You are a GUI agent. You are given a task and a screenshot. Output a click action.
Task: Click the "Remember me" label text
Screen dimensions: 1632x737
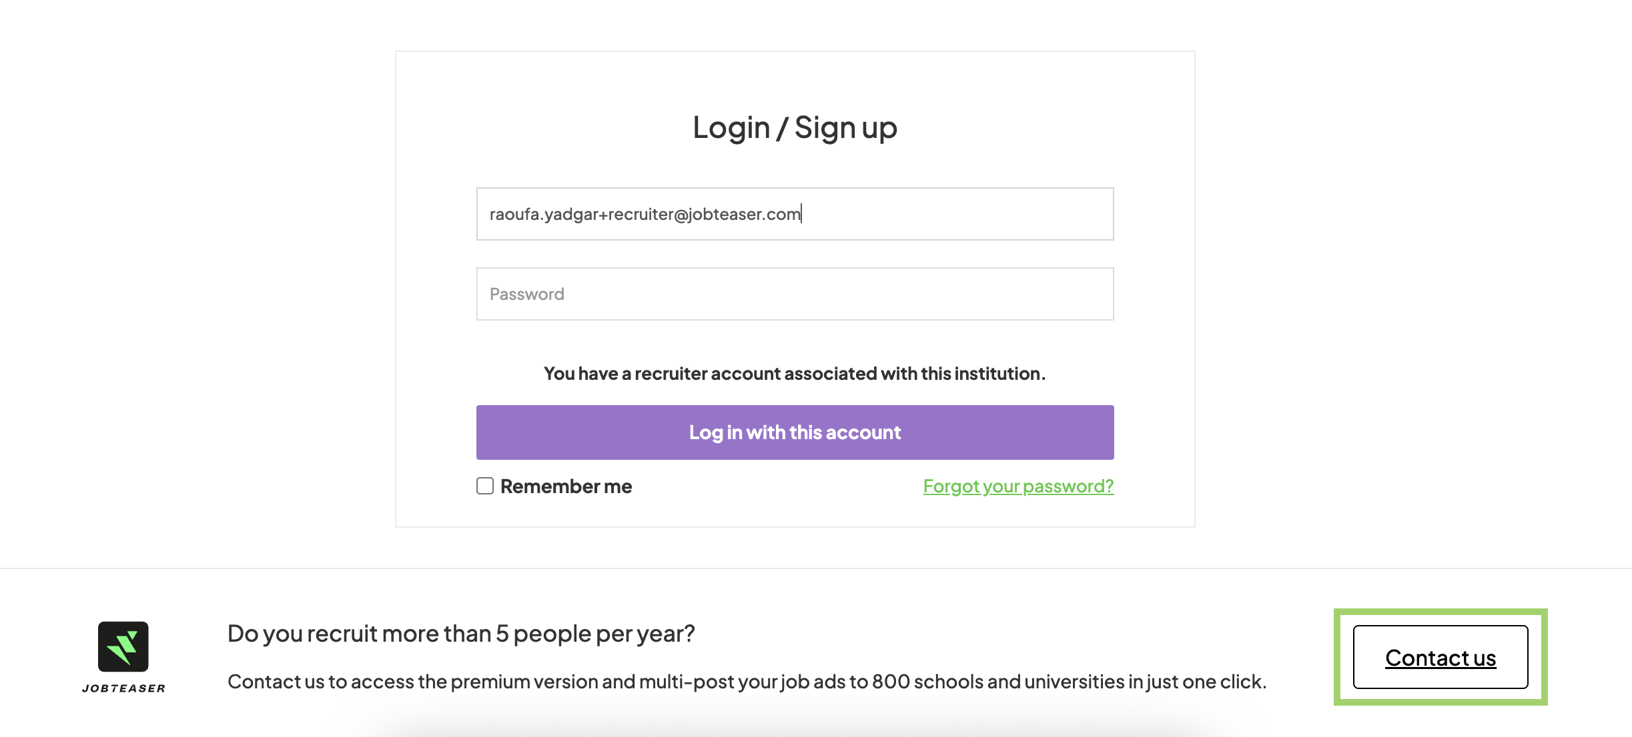pos(566,486)
